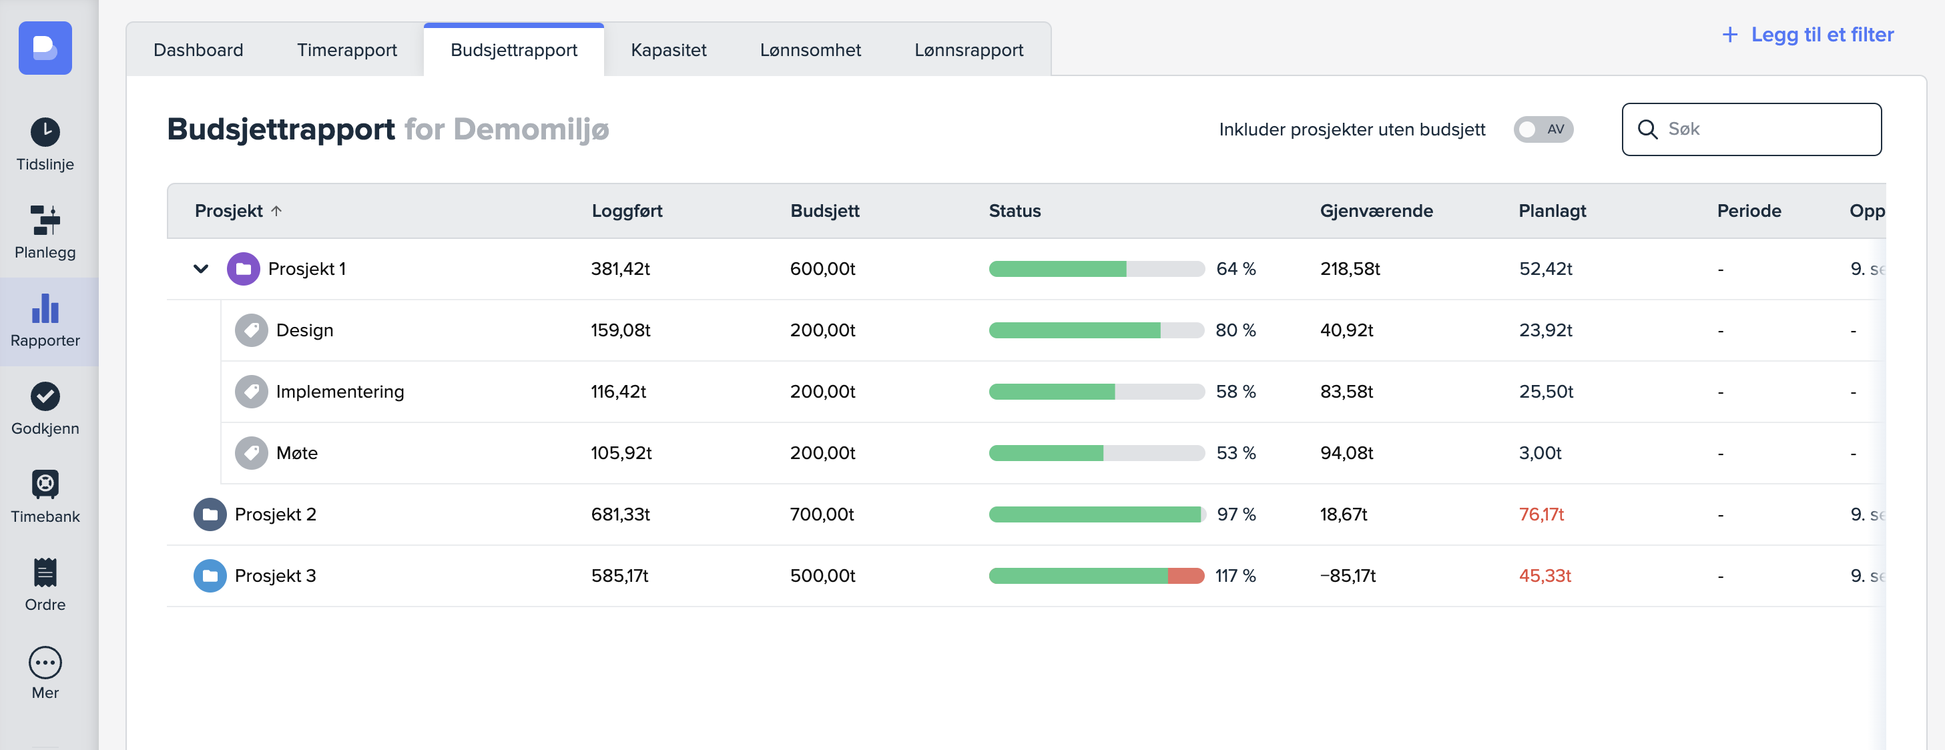Click the app logo icon
The height and width of the screenshot is (750, 1945).
(45, 48)
